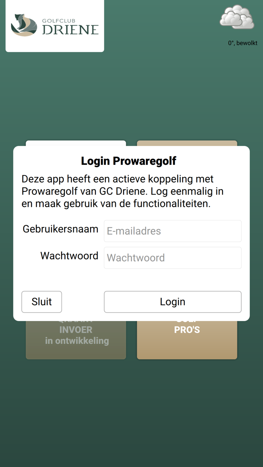Tap the tan tile edge above the dialog

click(x=187, y=143)
